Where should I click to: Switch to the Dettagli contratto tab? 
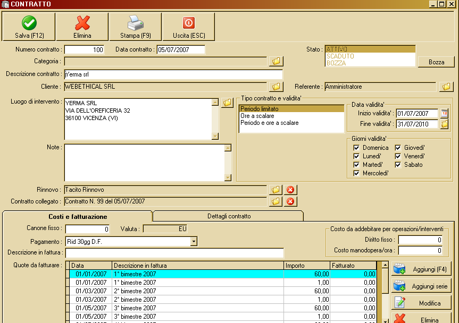229,216
